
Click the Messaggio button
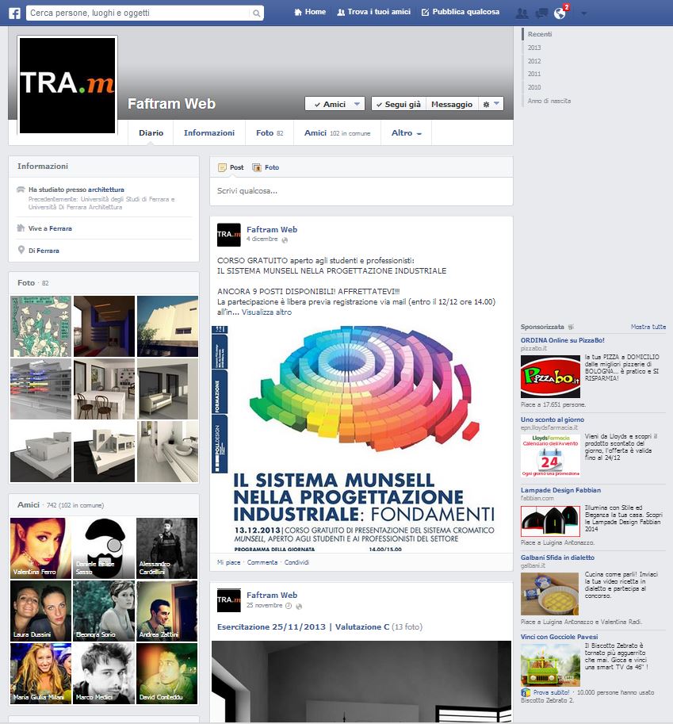pyautogui.click(x=452, y=104)
